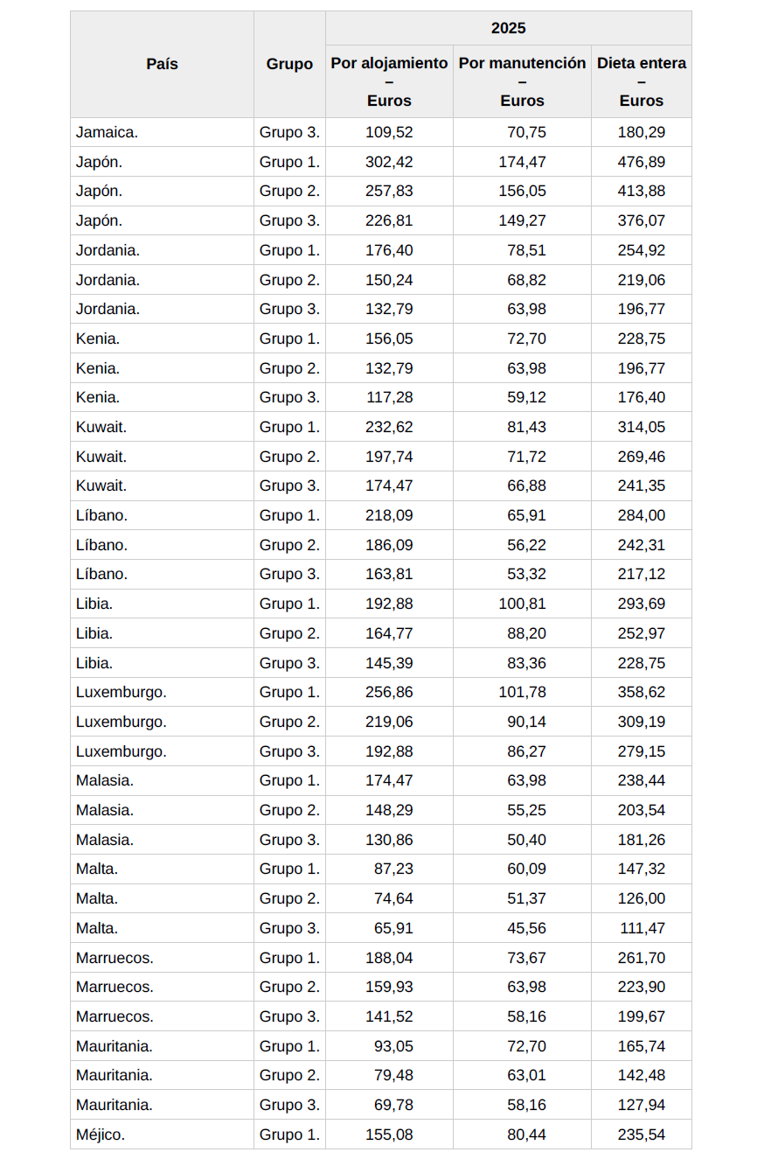This screenshot has width=771, height=1173.
Task: Click the Jamaica country cell
Action: coord(107,132)
